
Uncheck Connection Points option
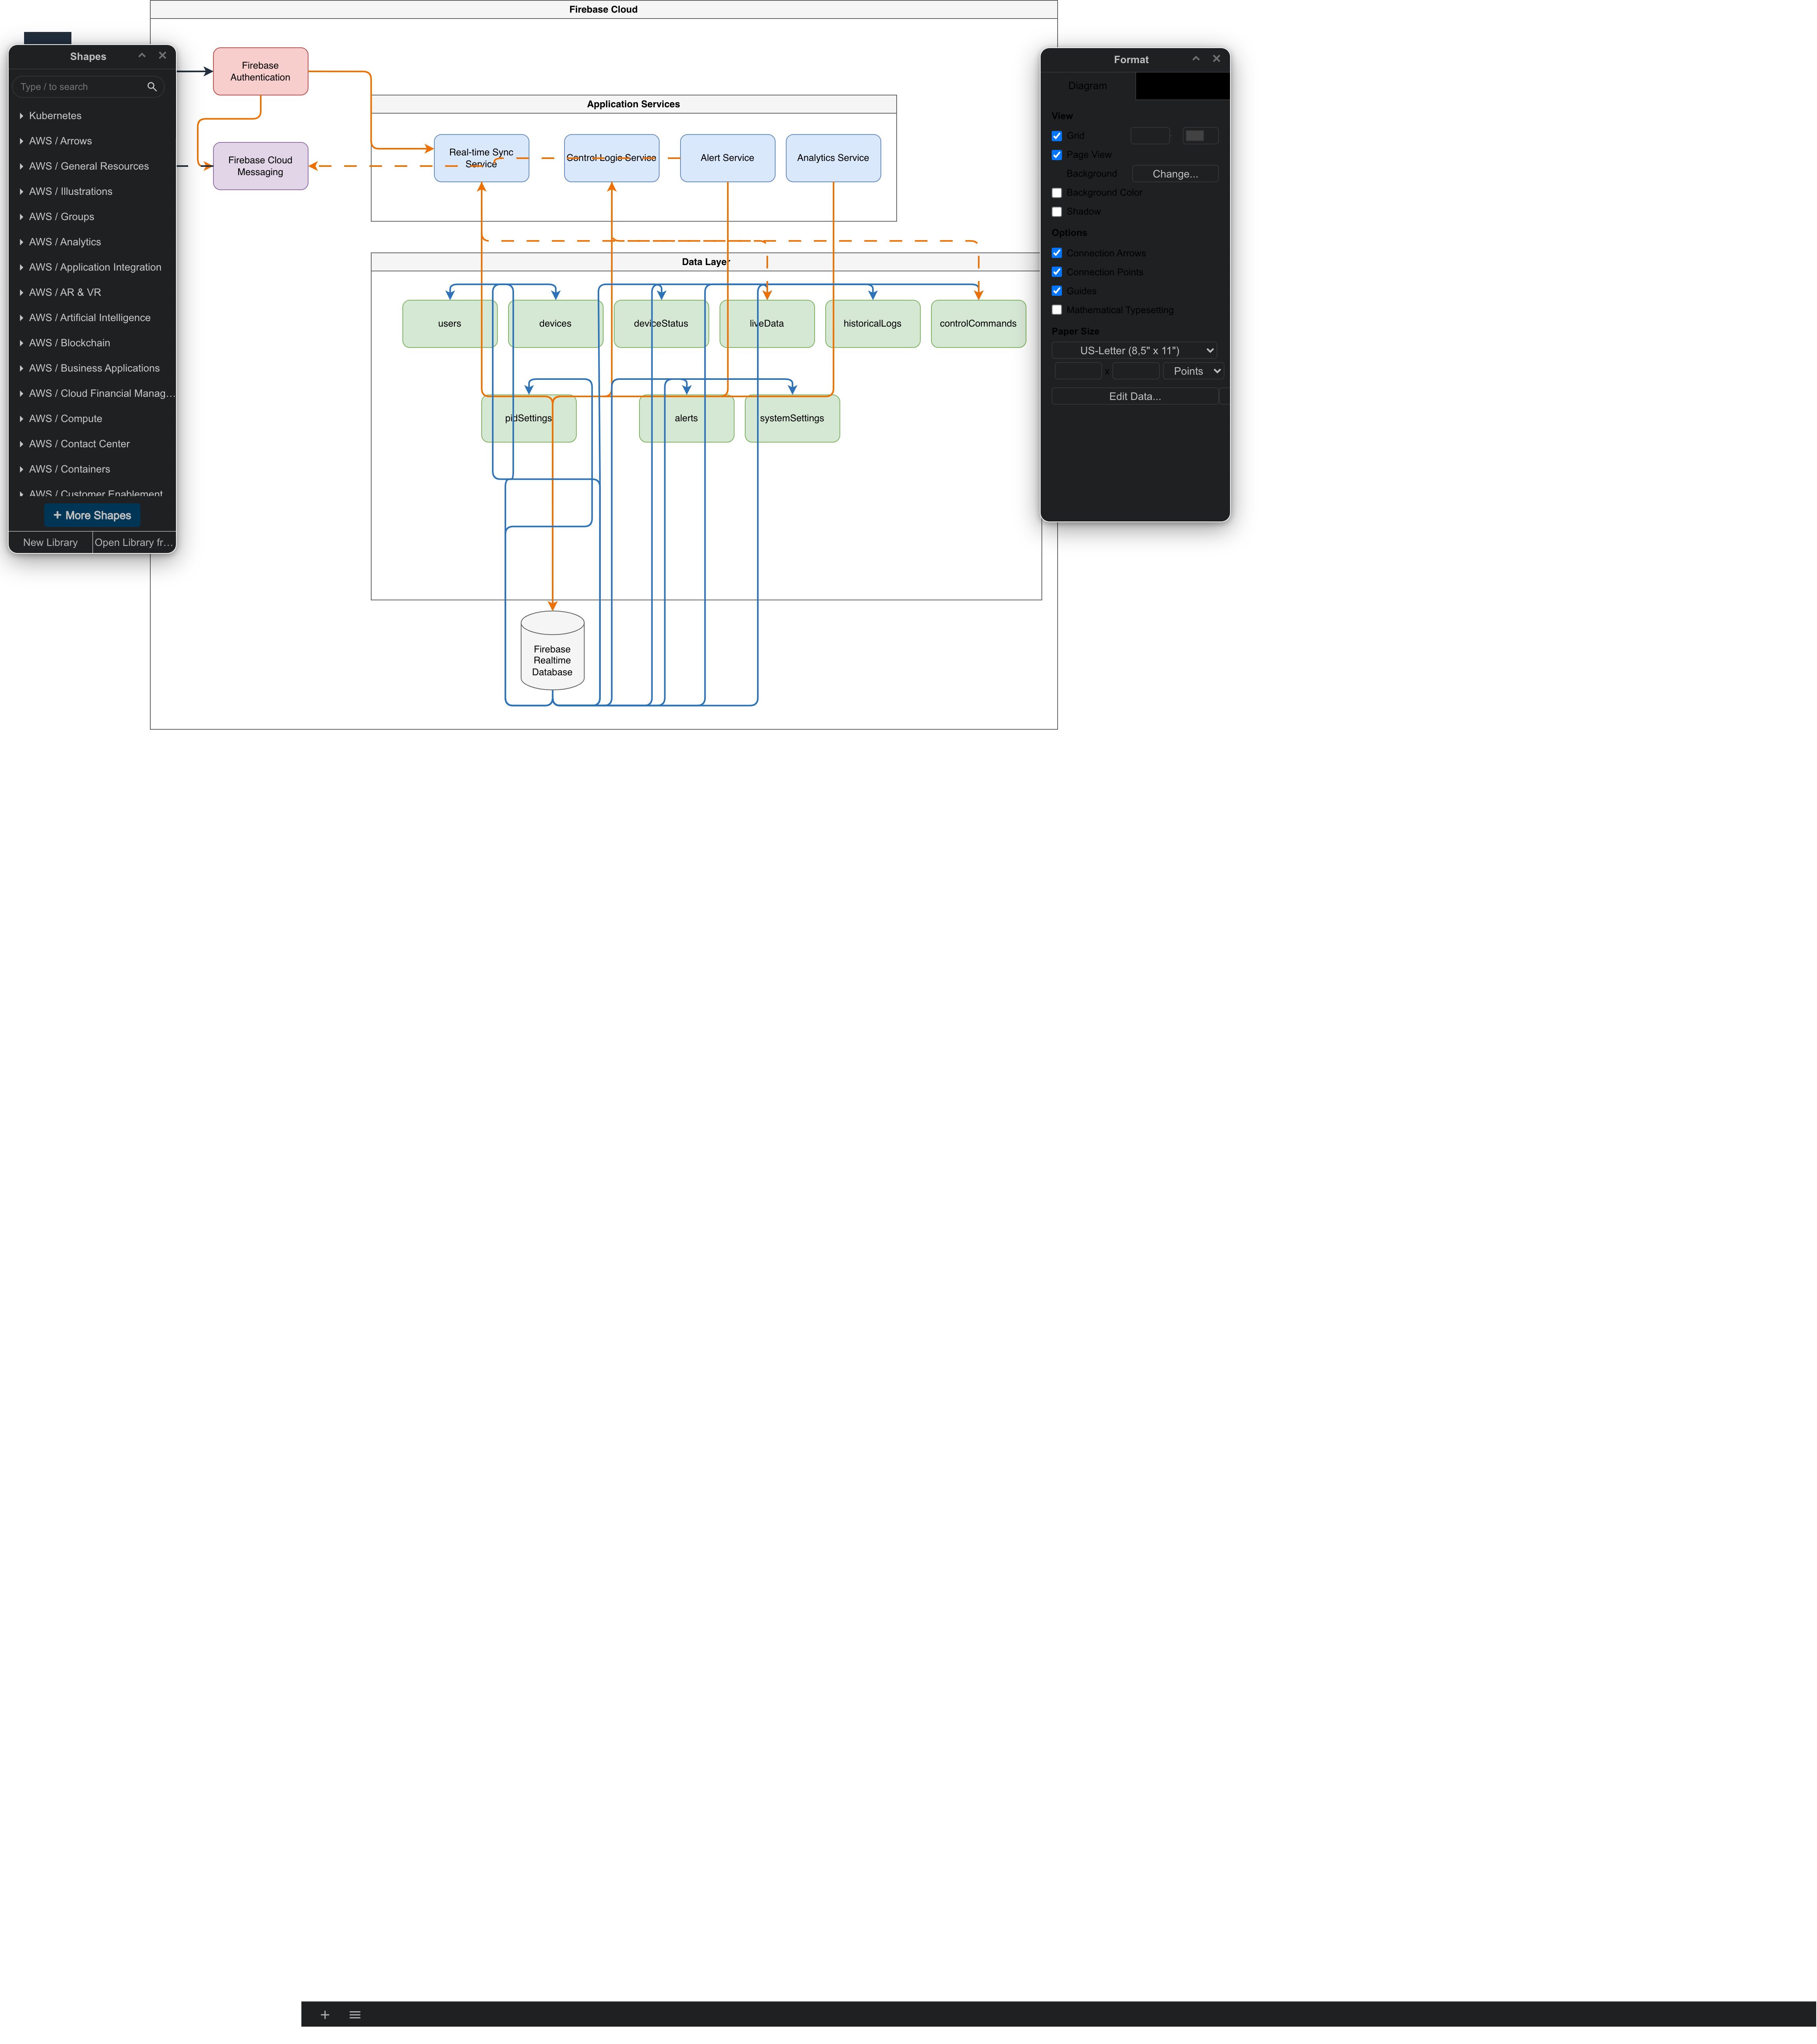point(1057,272)
